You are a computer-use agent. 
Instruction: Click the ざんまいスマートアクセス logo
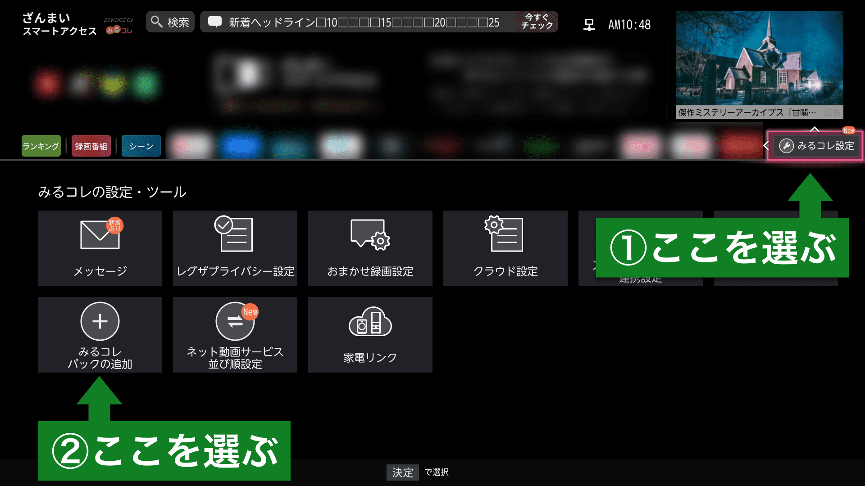tap(59, 24)
